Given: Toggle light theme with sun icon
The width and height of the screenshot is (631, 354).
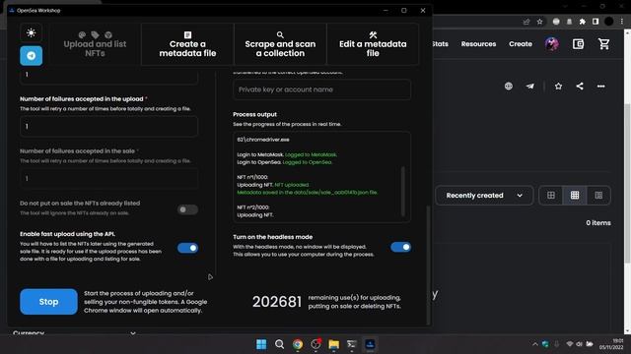Looking at the screenshot, I should pos(31,32).
